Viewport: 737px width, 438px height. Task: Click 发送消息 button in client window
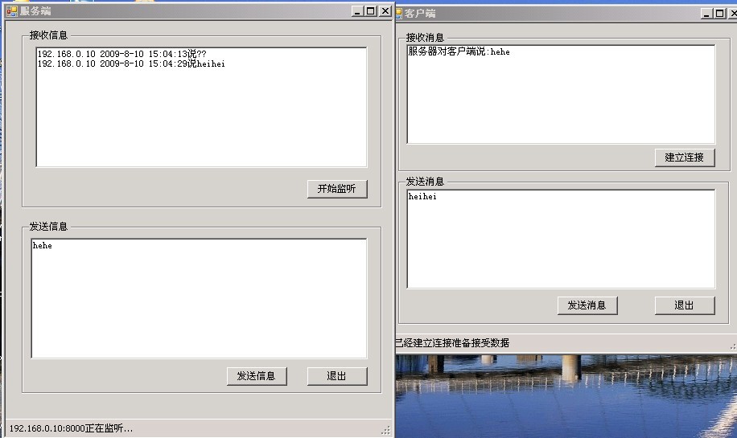[x=587, y=305]
